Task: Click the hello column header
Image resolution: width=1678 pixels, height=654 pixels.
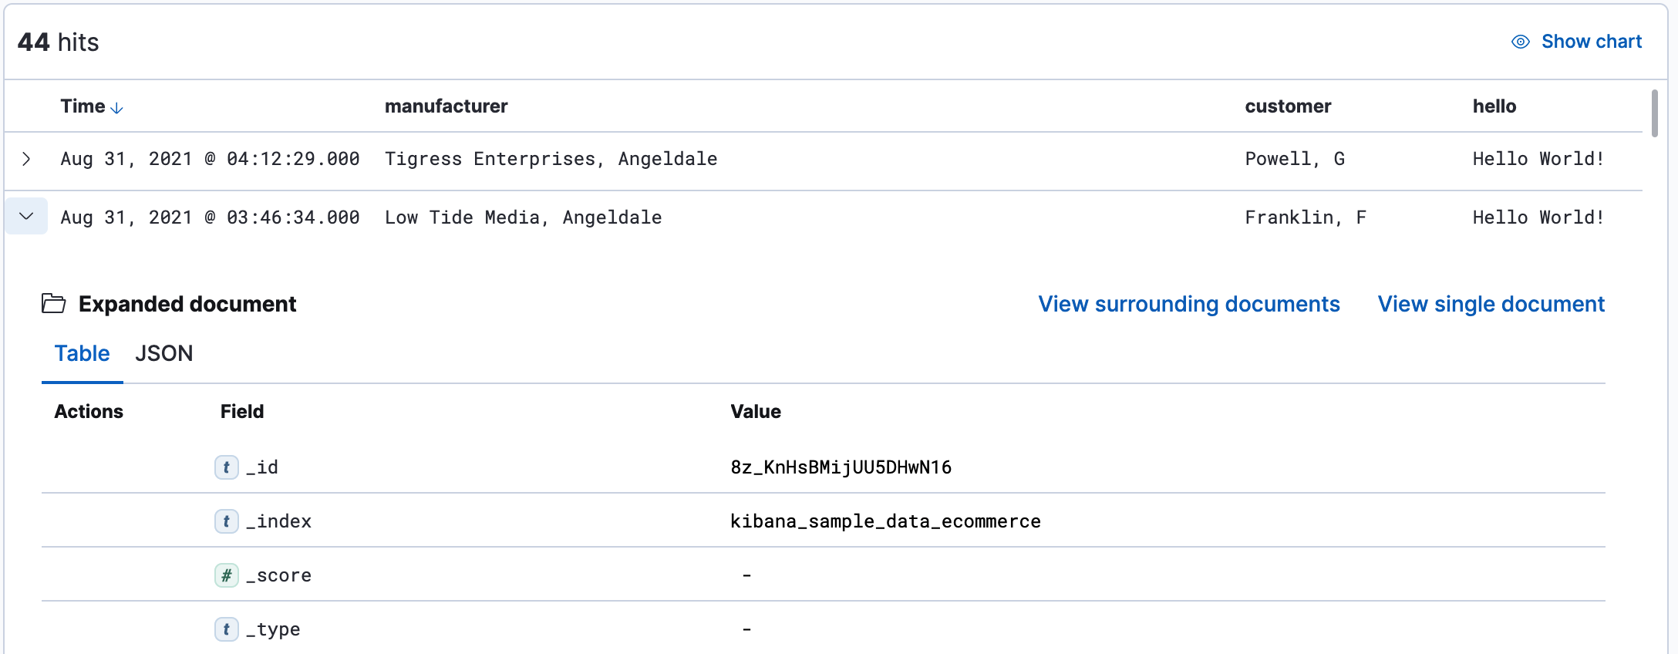Action: tap(1494, 106)
